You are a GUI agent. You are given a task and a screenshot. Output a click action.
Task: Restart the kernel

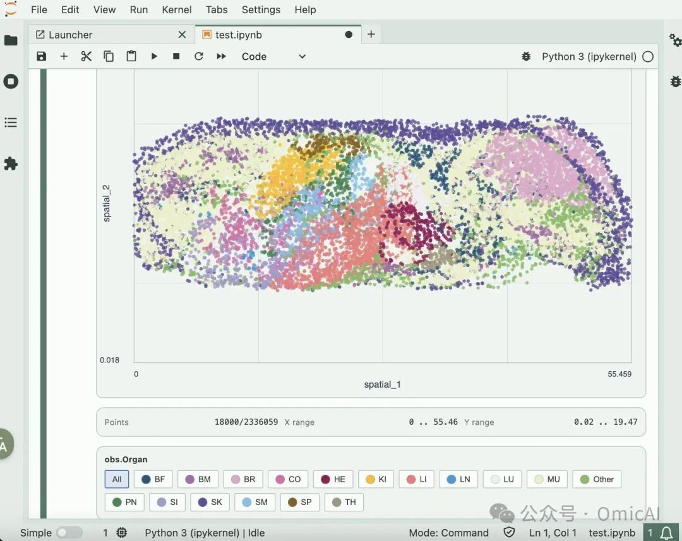tap(199, 57)
